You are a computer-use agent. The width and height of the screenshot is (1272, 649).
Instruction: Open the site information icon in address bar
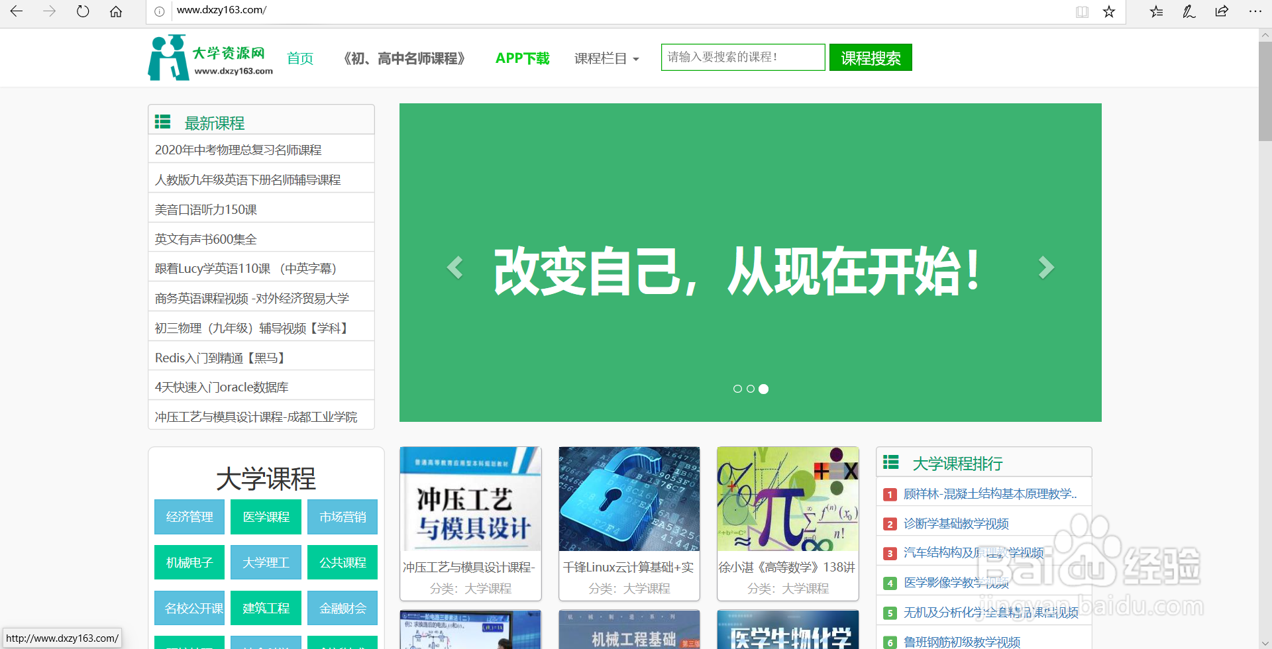(x=160, y=11)
